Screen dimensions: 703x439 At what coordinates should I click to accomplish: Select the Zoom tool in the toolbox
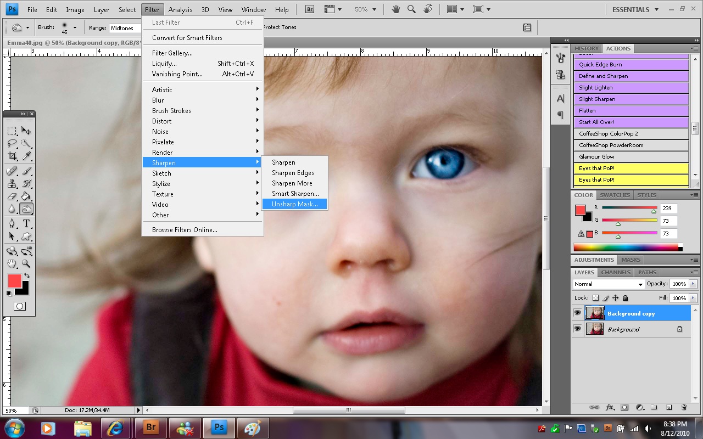pos(25,264)
